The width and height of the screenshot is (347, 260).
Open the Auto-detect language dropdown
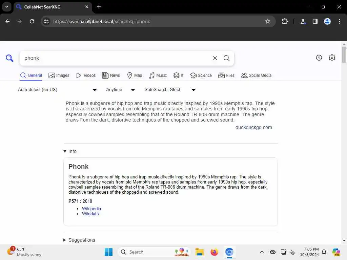(x=58, y=89)
